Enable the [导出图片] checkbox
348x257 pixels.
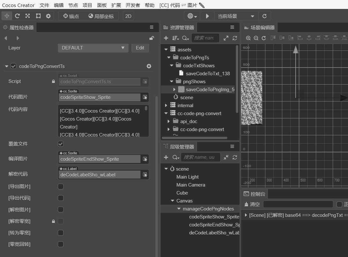[61, 187]
